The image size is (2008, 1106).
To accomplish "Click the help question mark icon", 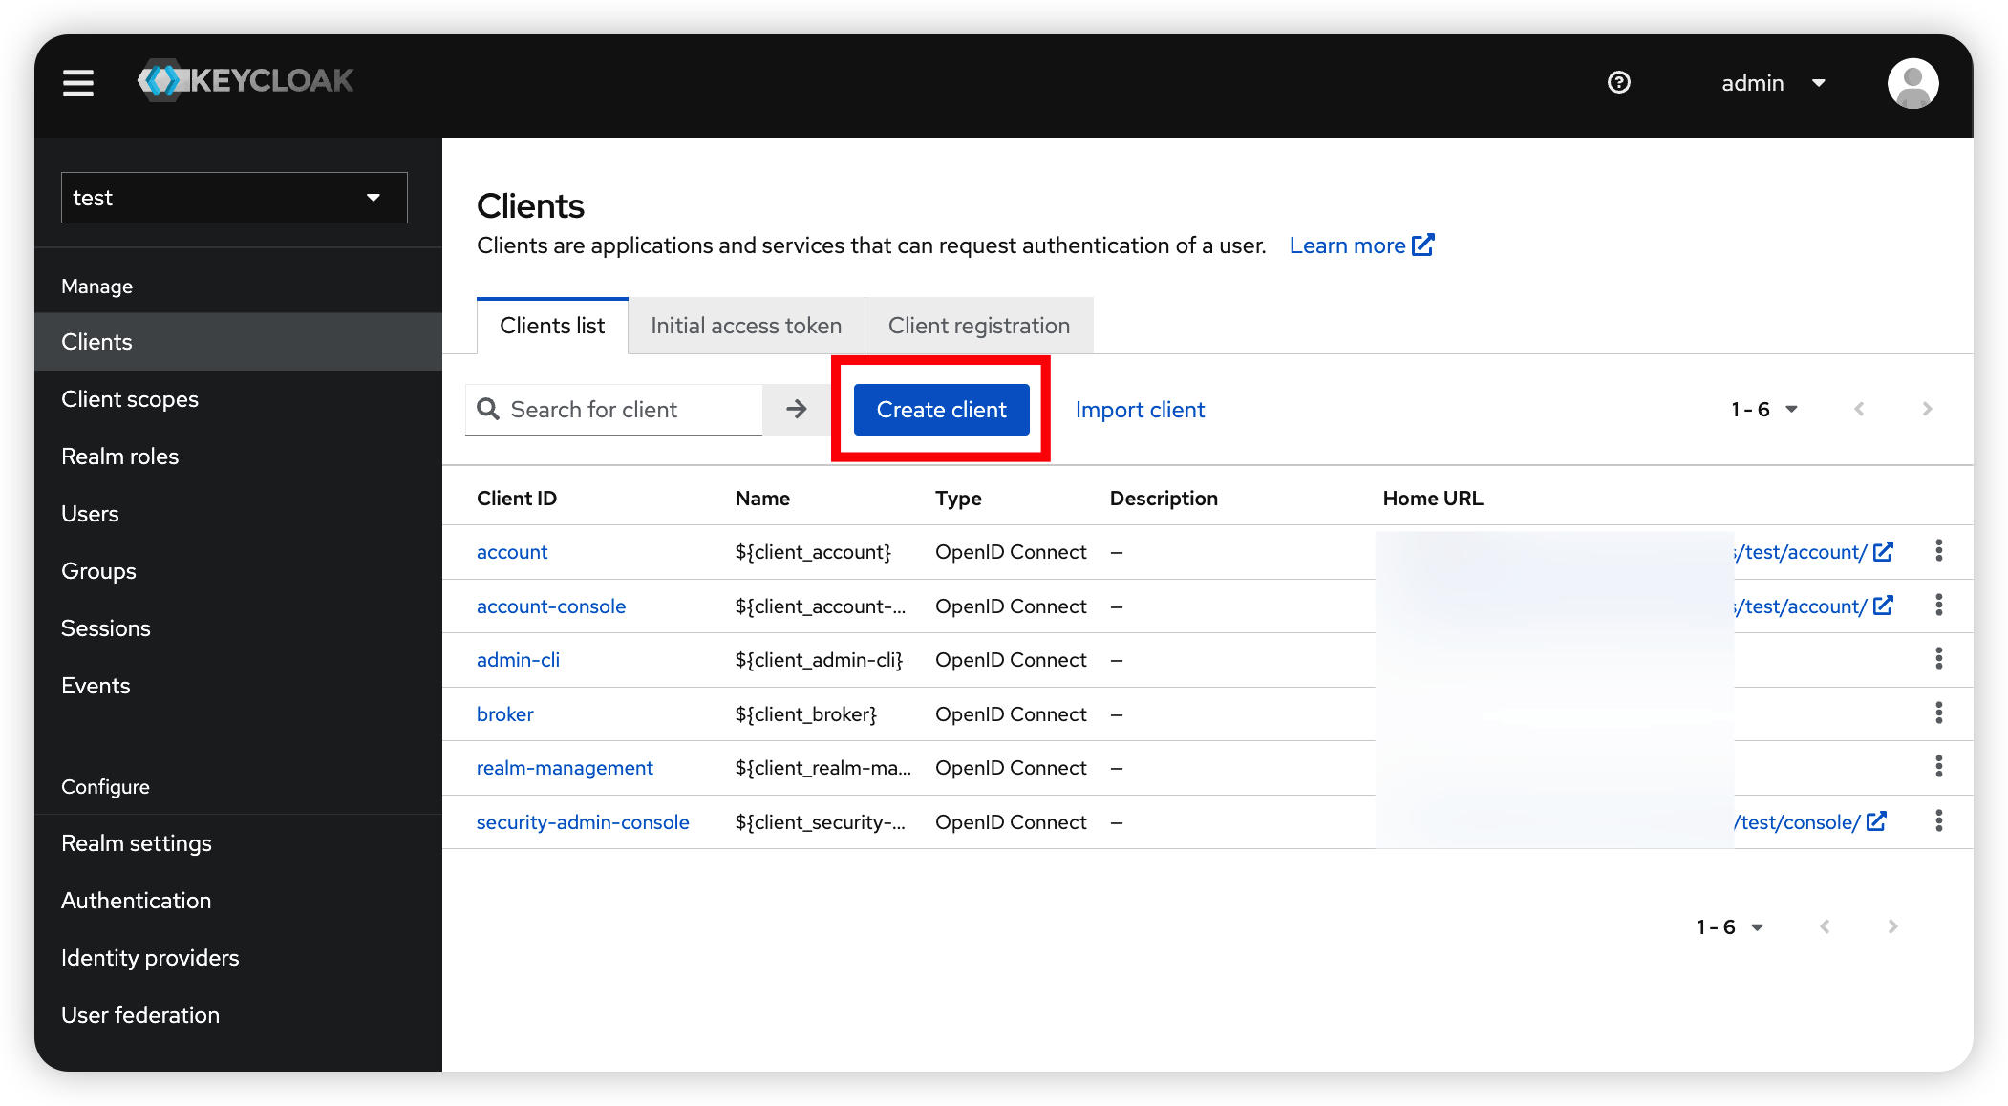I will click(1618, 83).
